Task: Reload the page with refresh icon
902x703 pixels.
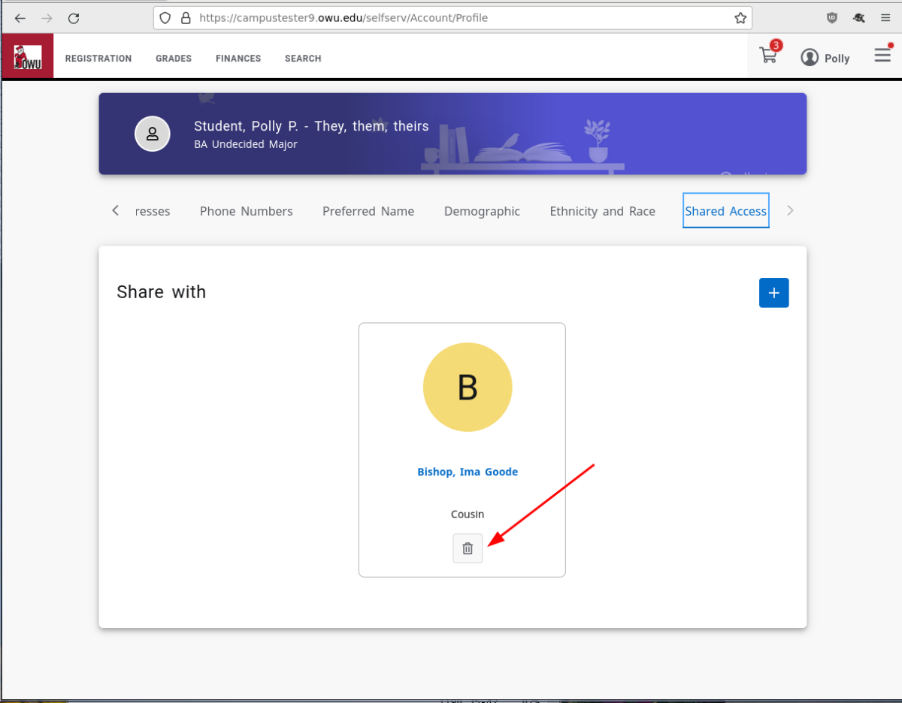Action: (x=73, y=18)
